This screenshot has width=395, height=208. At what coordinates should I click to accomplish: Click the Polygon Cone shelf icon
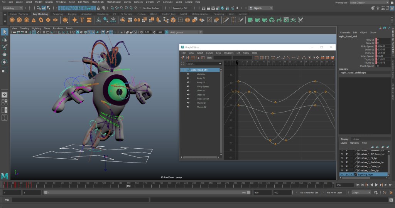pos(33,20)
